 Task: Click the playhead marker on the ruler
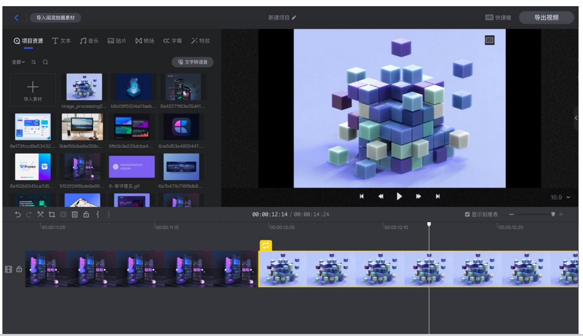pyautogui.click(x=429, y=224)
